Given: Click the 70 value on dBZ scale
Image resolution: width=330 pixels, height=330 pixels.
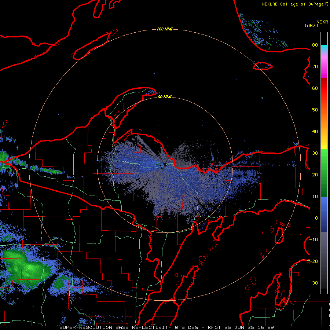Looking at the screenshot, I should [315, 66].
